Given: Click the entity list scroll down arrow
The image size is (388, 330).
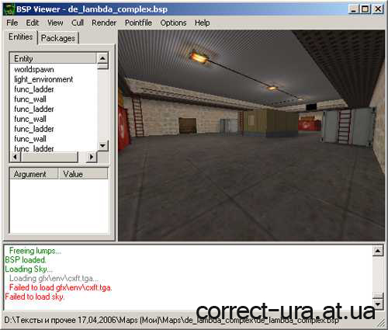Looking at the screenshot, I should coord(102,146).
